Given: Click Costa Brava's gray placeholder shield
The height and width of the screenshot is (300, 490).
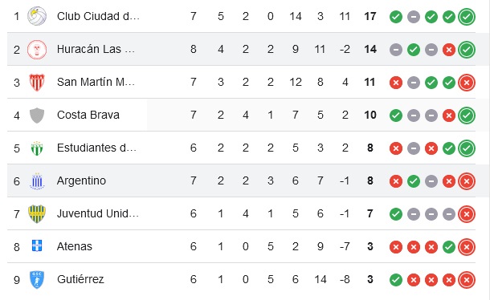Looking at the screenshot, I should point(37,116).
